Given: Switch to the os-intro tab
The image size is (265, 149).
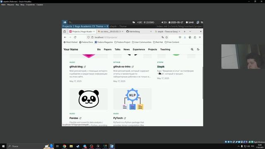Looking at the screenshot, I should click(x=111, y=31).
